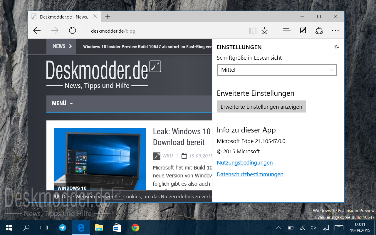The width and height of the screenshot is (376, 235).
Task: Open network connections tray icon
Action: coord(302,228)
